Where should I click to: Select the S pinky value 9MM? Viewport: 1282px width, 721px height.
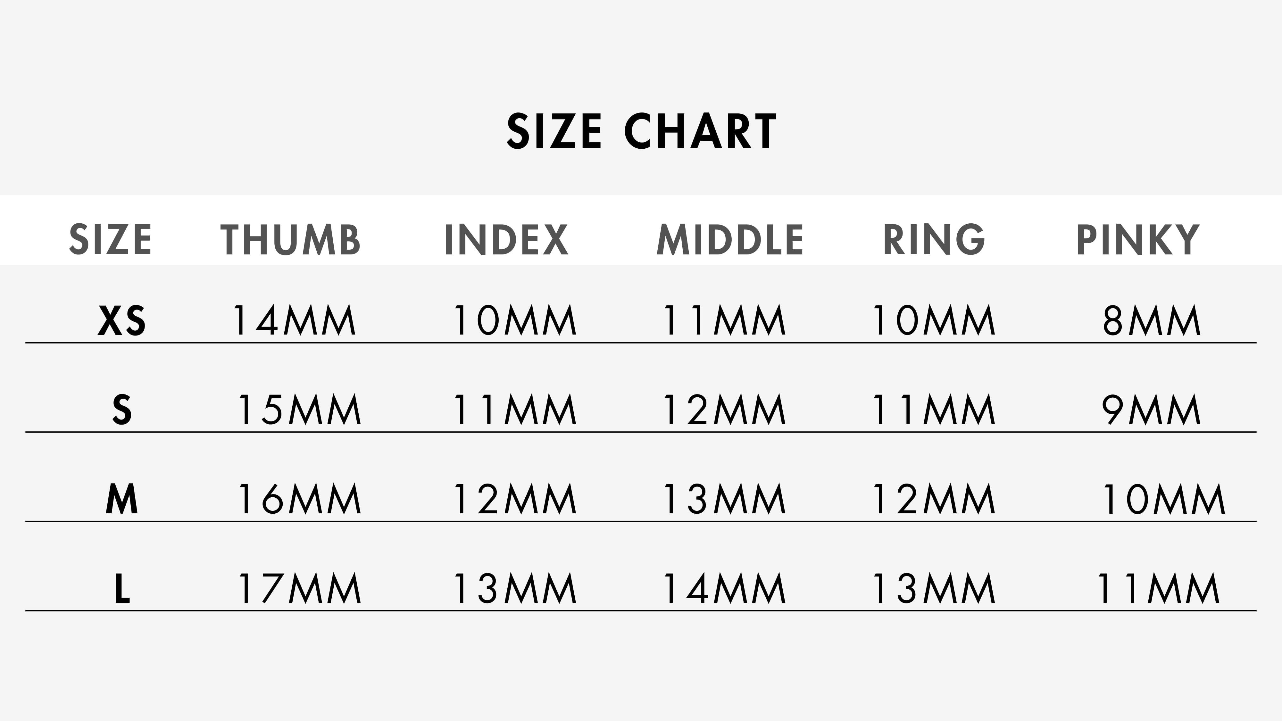coord(1151,410)
